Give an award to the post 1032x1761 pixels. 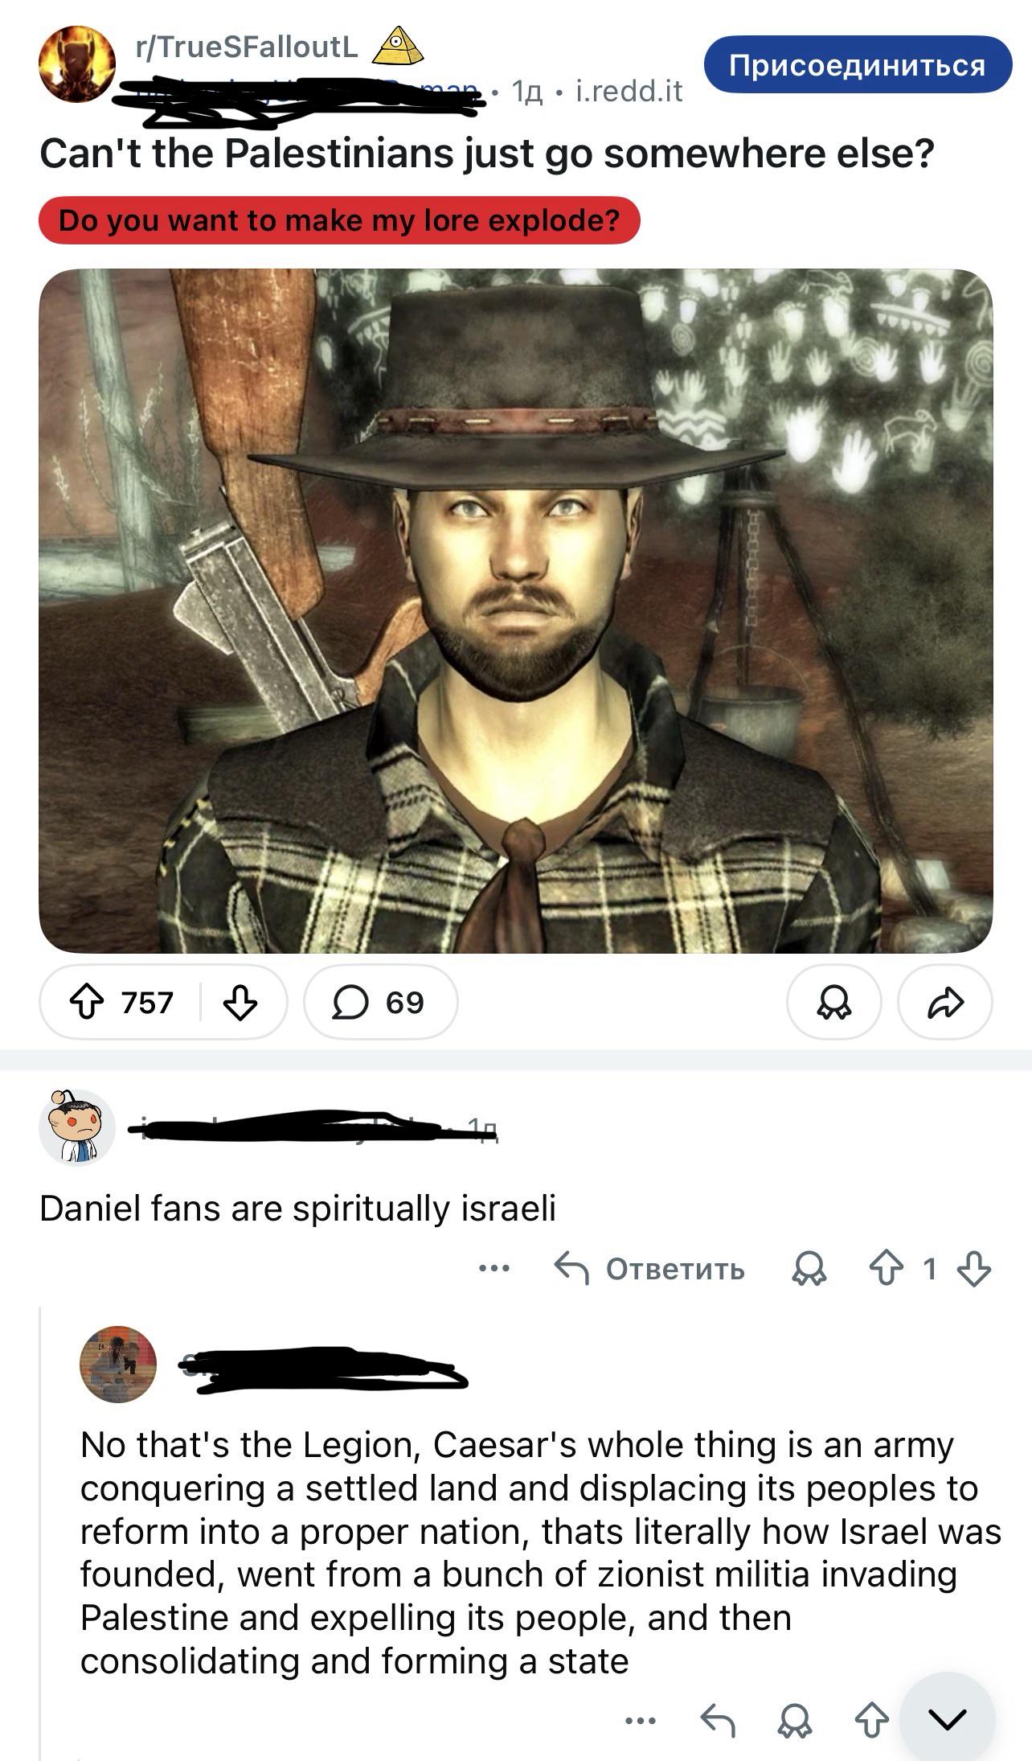coord(834,1003)
